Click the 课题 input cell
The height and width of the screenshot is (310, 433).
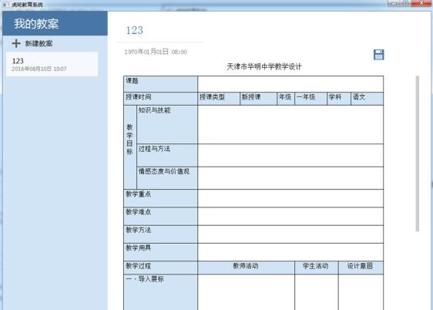pos(290,84)
